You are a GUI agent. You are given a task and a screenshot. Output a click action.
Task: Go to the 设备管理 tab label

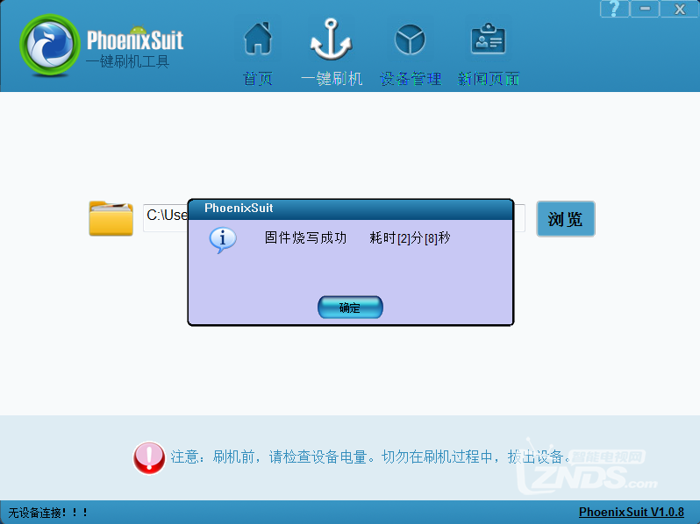point(410,79)
